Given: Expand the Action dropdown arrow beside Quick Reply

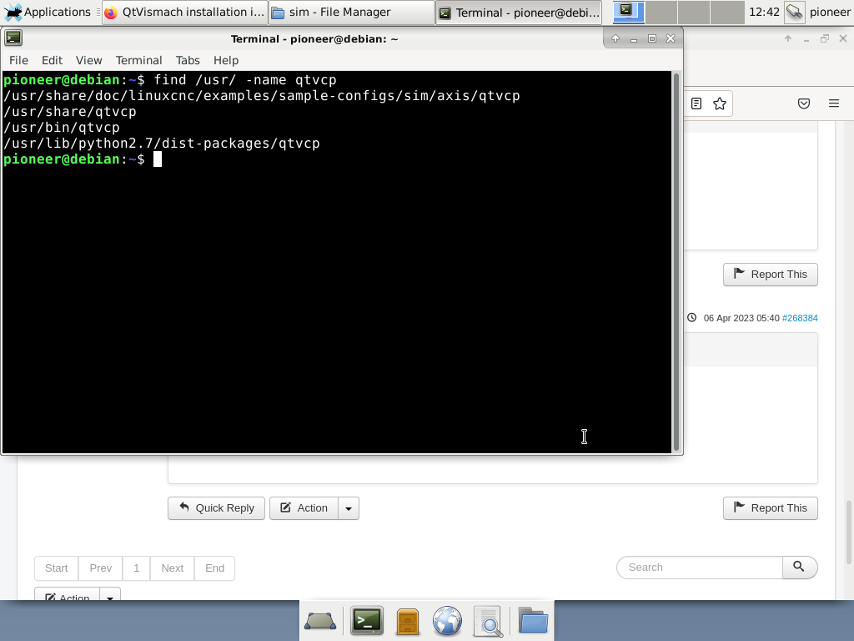Looking at the screenshot, I should coord(349,508).
